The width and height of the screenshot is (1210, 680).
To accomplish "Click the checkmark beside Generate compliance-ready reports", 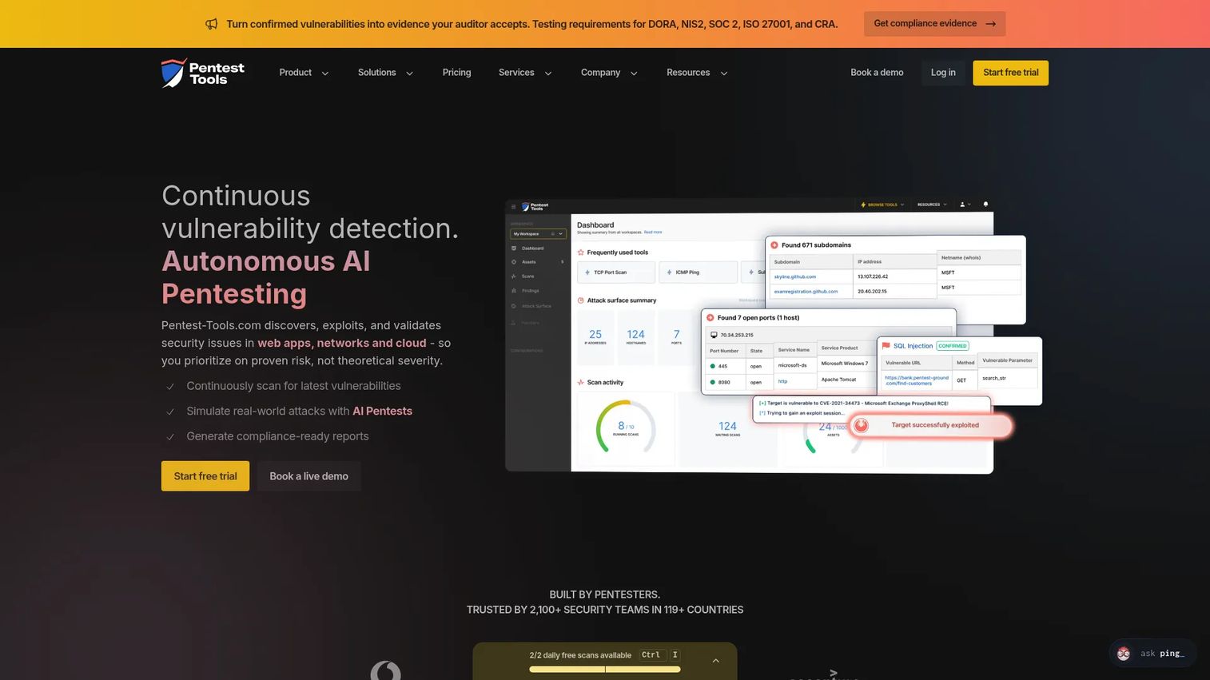I will point(170,437).
